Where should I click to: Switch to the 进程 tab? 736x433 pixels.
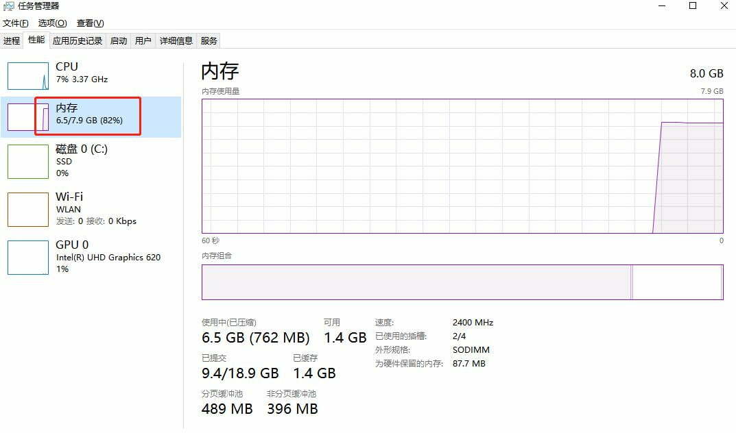pos(12,41)
